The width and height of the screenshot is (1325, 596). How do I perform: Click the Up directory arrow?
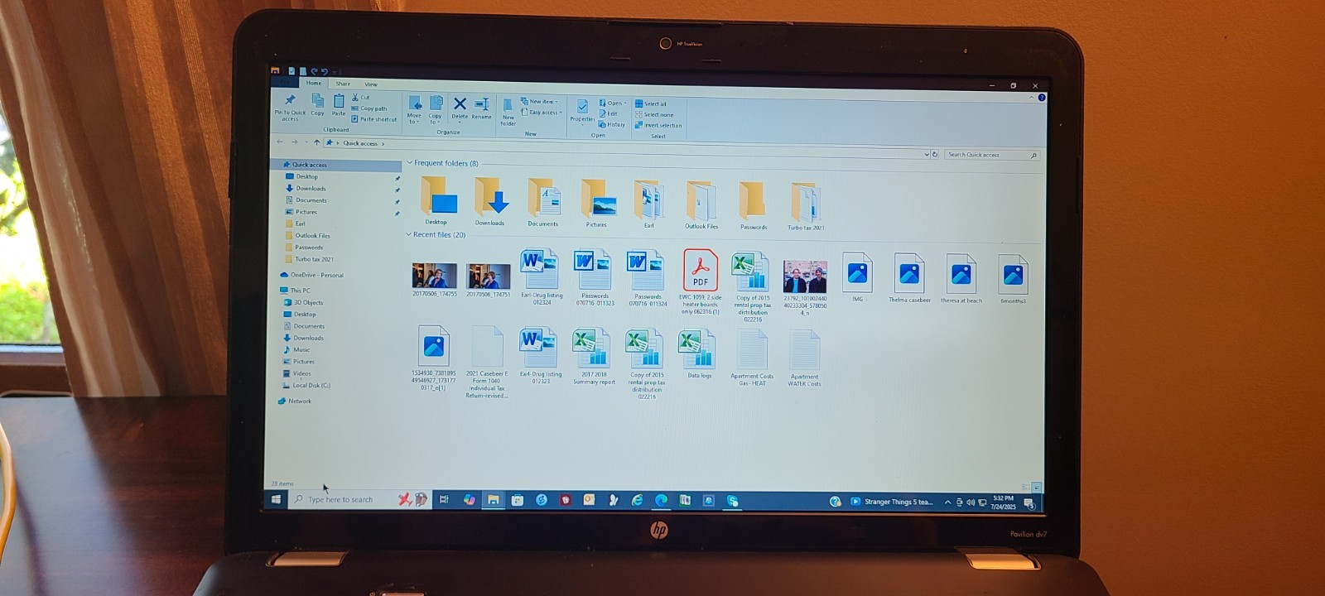coord(316,142)
